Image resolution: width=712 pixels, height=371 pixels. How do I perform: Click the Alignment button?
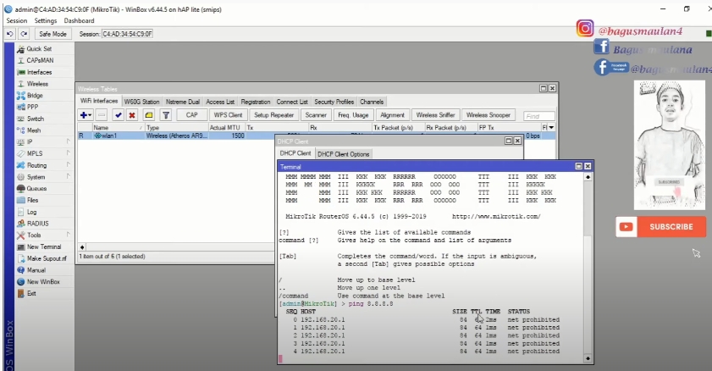click(392, 115)
